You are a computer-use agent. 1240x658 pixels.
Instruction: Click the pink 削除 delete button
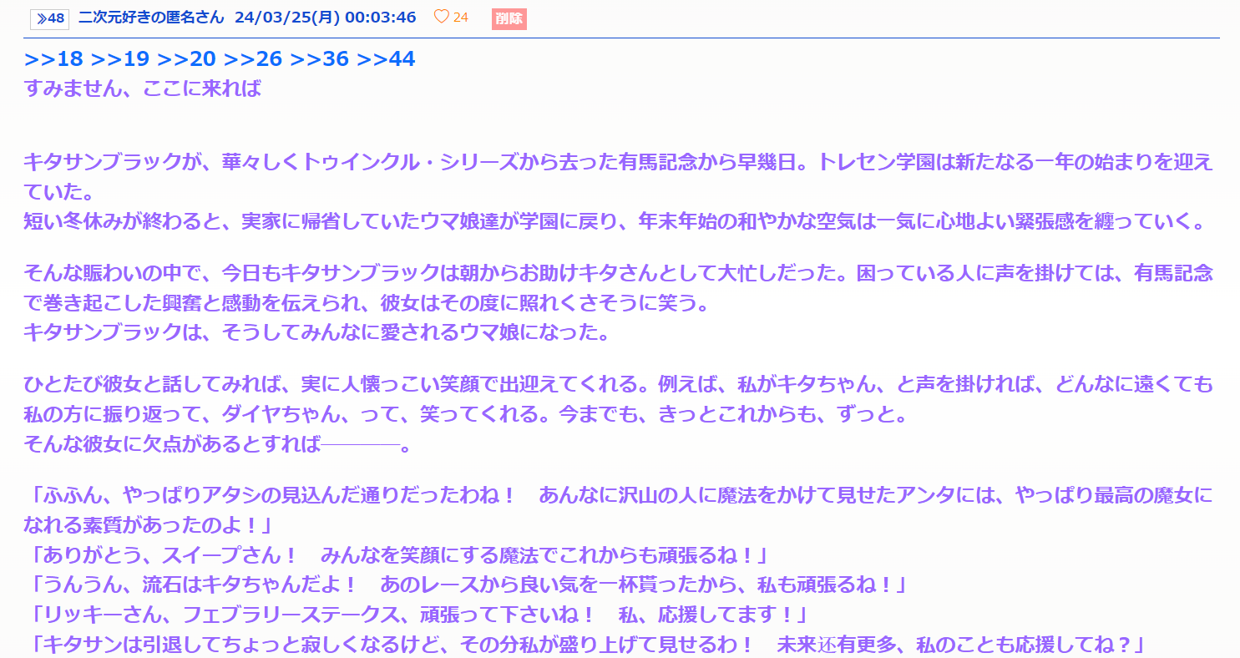(x=509, y=18)
